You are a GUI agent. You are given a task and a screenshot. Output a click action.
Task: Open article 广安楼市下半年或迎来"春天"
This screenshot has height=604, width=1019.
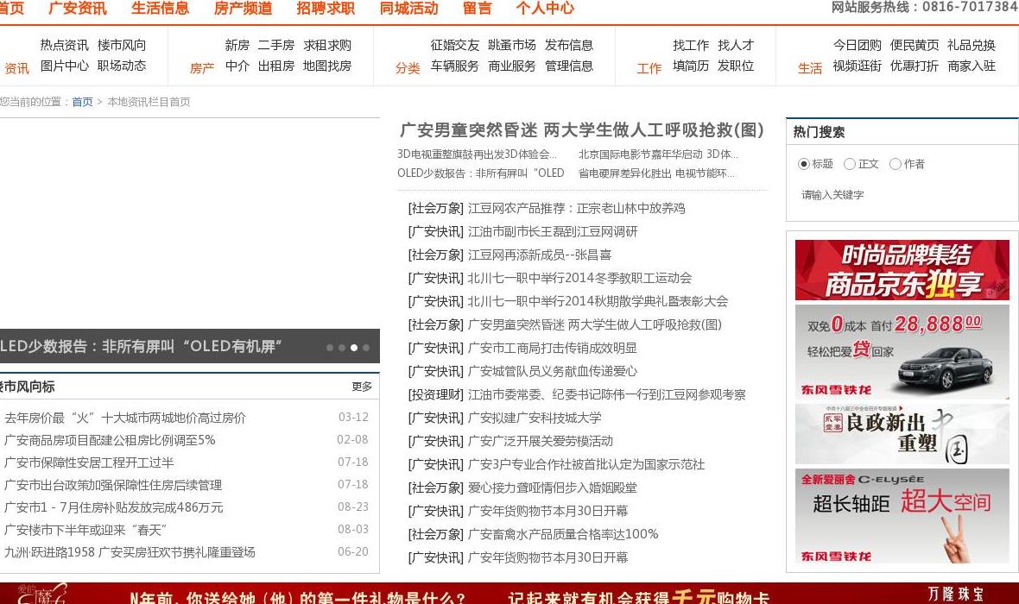click(85, 530)
